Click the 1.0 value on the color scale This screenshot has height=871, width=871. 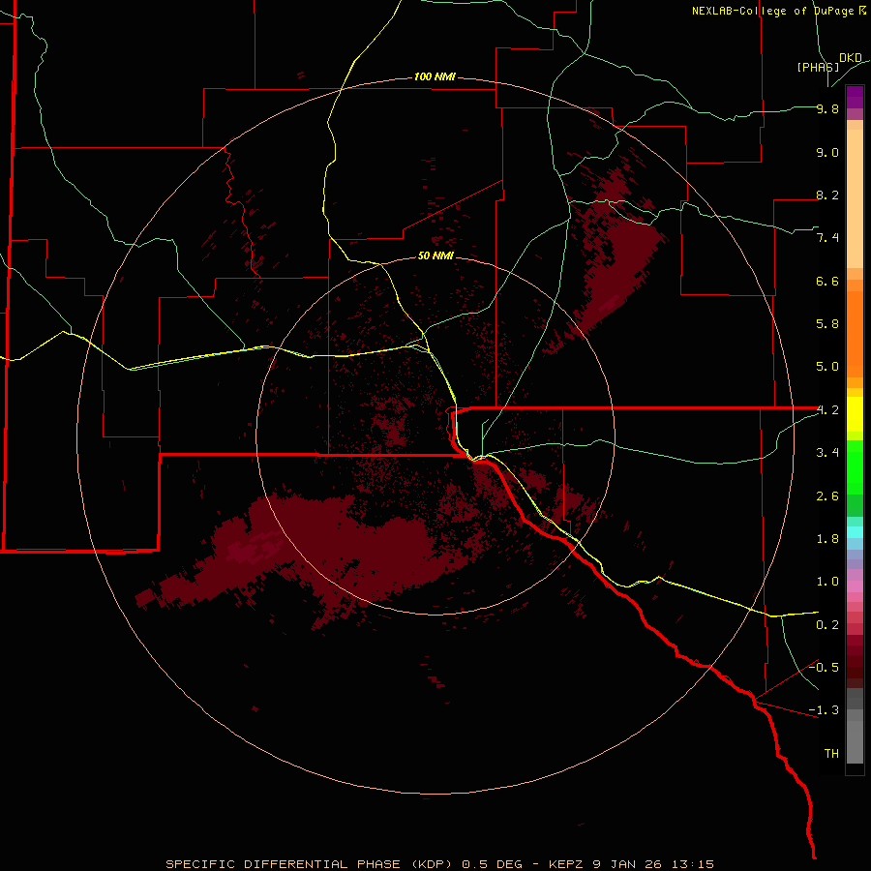[x=827, y=582]
